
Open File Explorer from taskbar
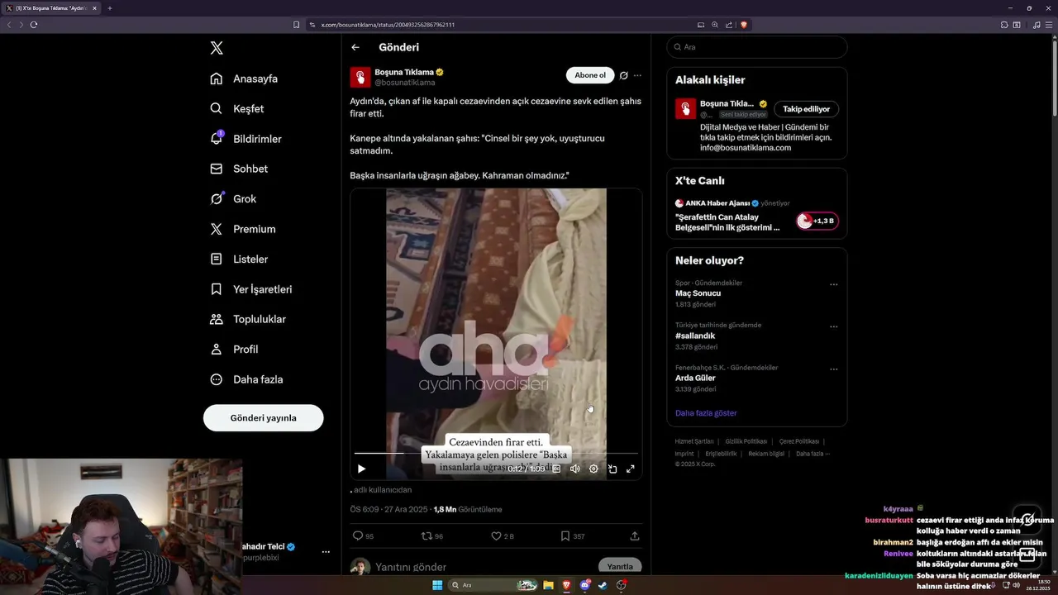[548, 585]
